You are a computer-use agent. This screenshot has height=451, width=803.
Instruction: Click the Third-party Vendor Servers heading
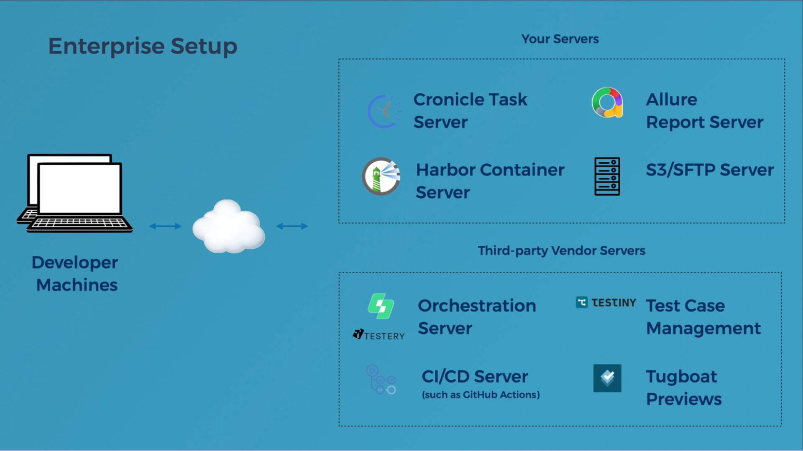[x=562, y=251]
